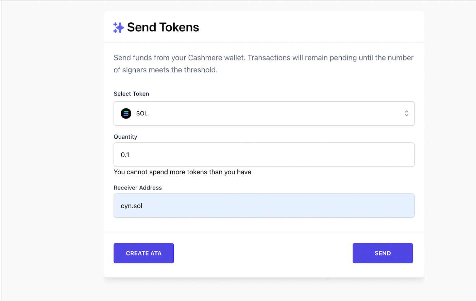
Task: Click the Select Token label
Action: [131, 94]
